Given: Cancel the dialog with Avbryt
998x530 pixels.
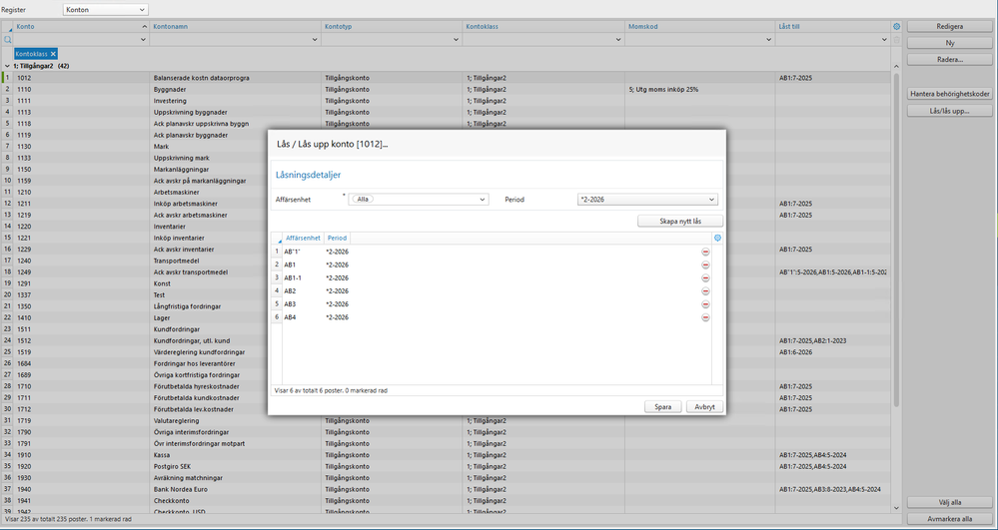Looking at the screenshot, I should click(x=704, y=406).
